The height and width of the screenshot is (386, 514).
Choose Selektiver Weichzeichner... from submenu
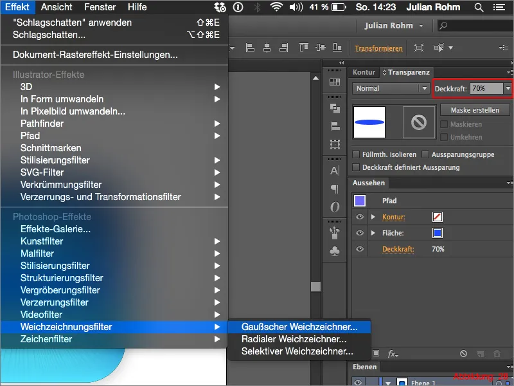tap(299, 351)
